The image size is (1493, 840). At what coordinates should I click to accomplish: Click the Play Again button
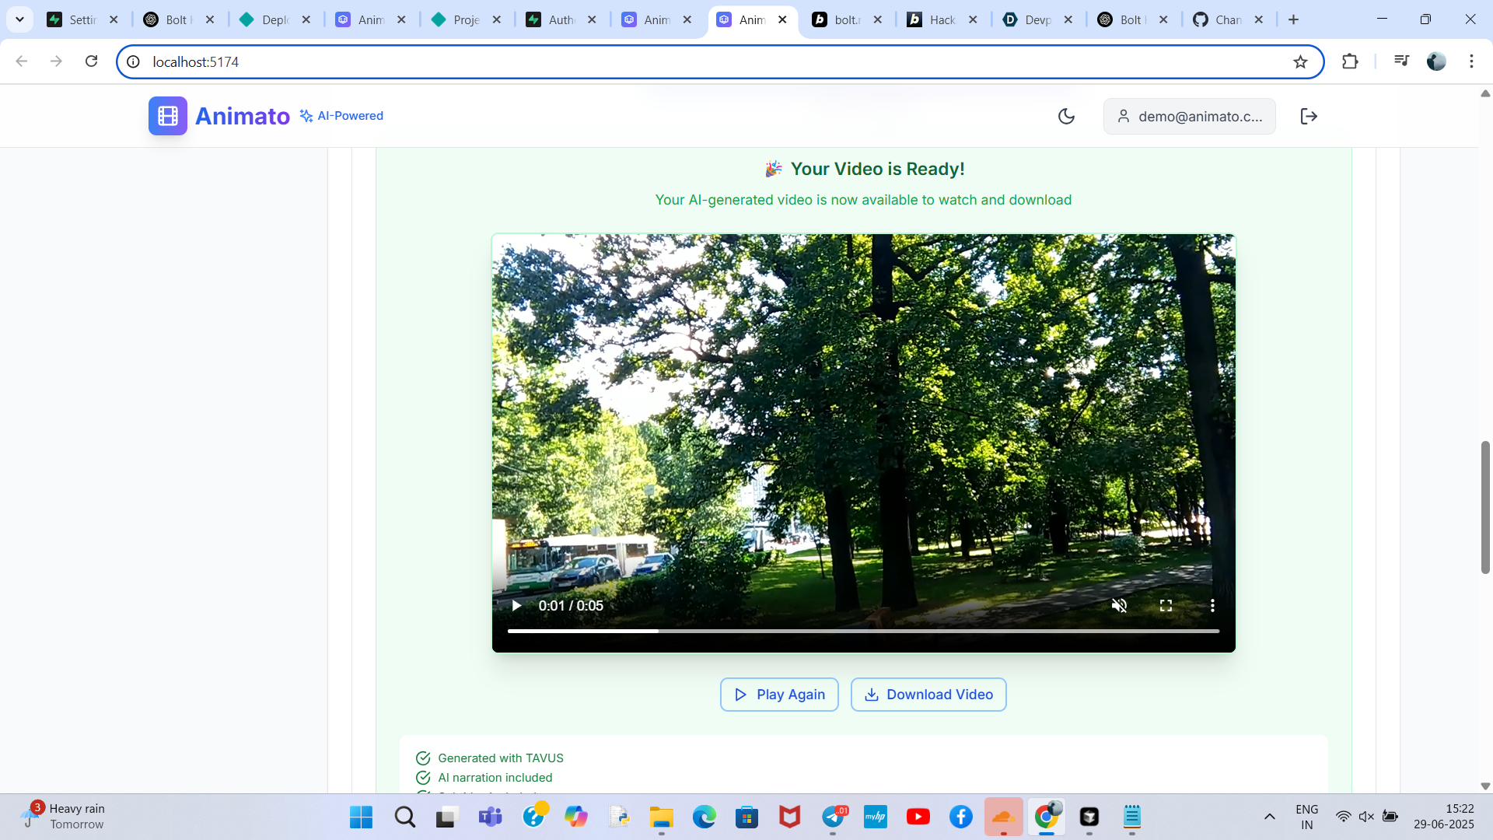[x=779, y=695]
